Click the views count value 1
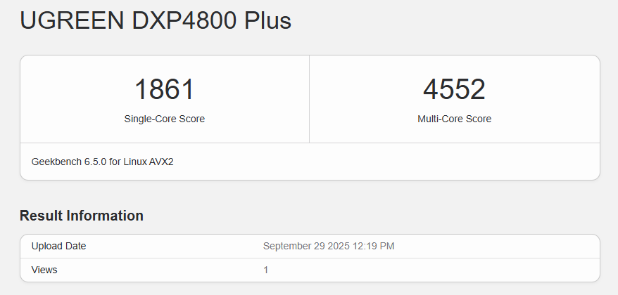The image size is (618, 295). (x=266, y=270)
